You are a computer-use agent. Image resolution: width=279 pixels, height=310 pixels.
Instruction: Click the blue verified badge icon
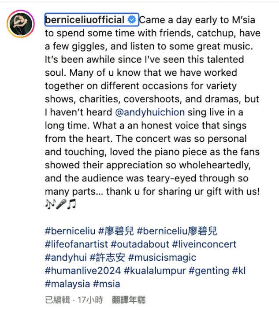click(x=132, y=20)
